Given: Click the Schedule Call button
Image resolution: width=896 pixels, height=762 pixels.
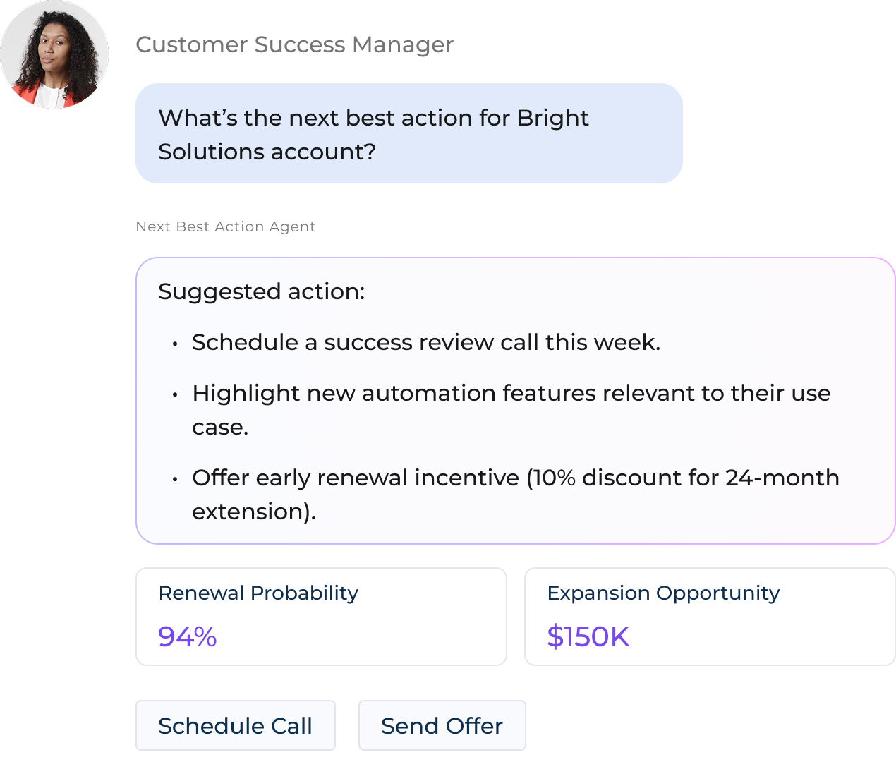Looking at the screenshot, I should pyautogui.click(x=235, y=725).
